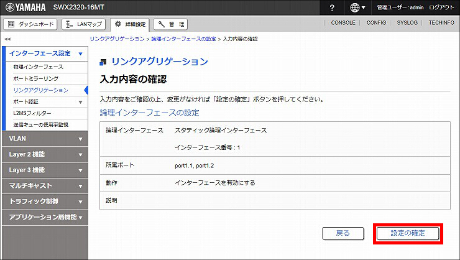Click 論理インターフェースの設定 breadcrumb link
460x260 pixels.
pyautogui.click(x=183, y=39)
